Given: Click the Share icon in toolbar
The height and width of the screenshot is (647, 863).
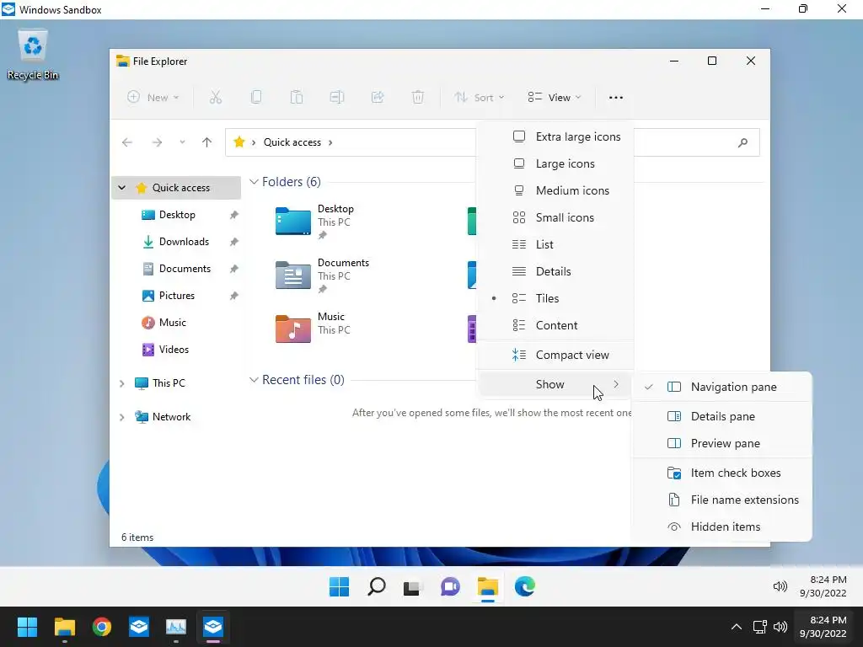Looking at the screenshot, I should click(x=378, y=98).
